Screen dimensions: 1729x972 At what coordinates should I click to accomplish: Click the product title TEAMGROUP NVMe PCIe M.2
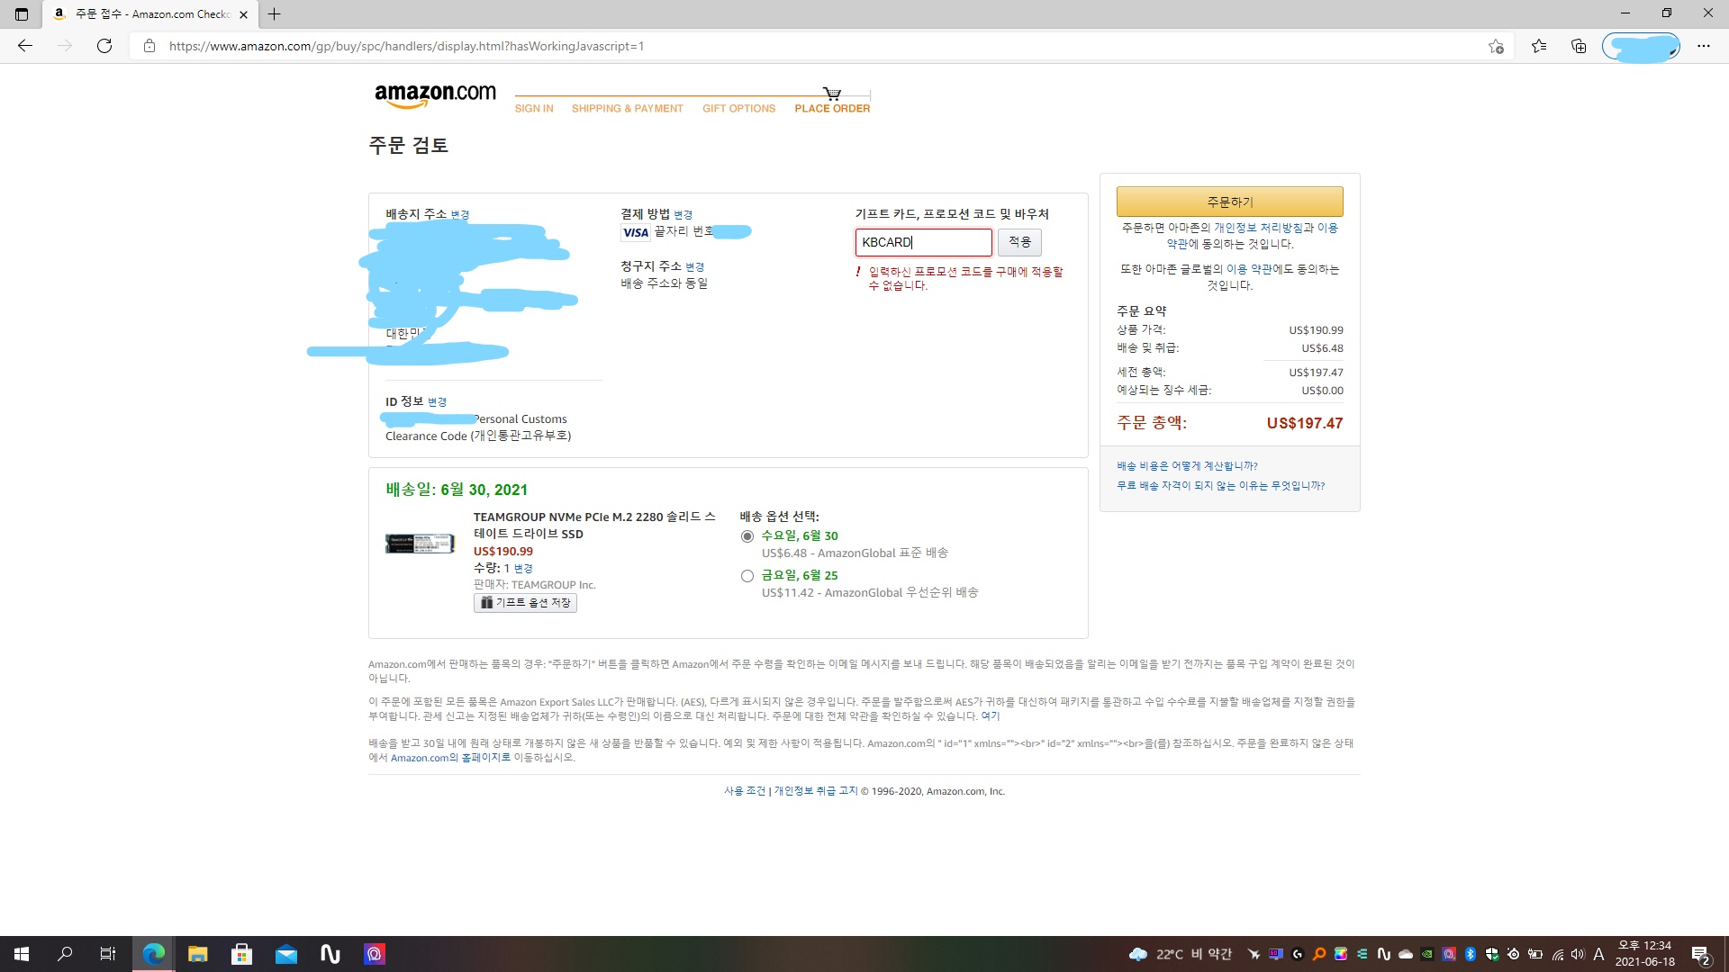pos(594,526)
